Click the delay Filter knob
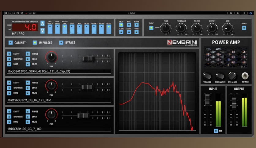The width and height of the screenshot is (256, 148). point(197,28)
